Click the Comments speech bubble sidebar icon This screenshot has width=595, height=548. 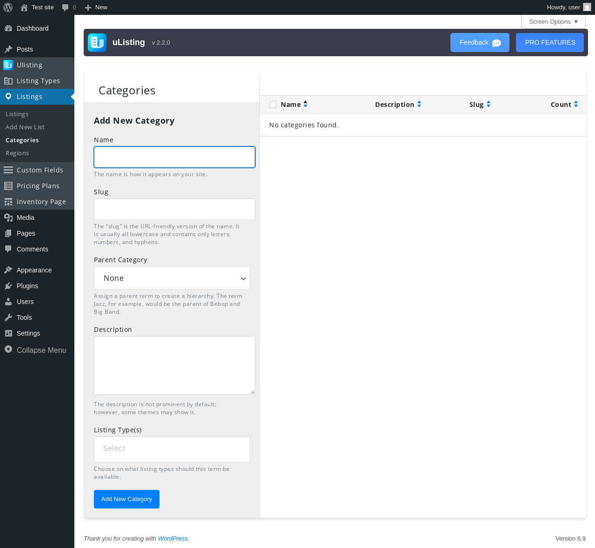coord(8,249)
